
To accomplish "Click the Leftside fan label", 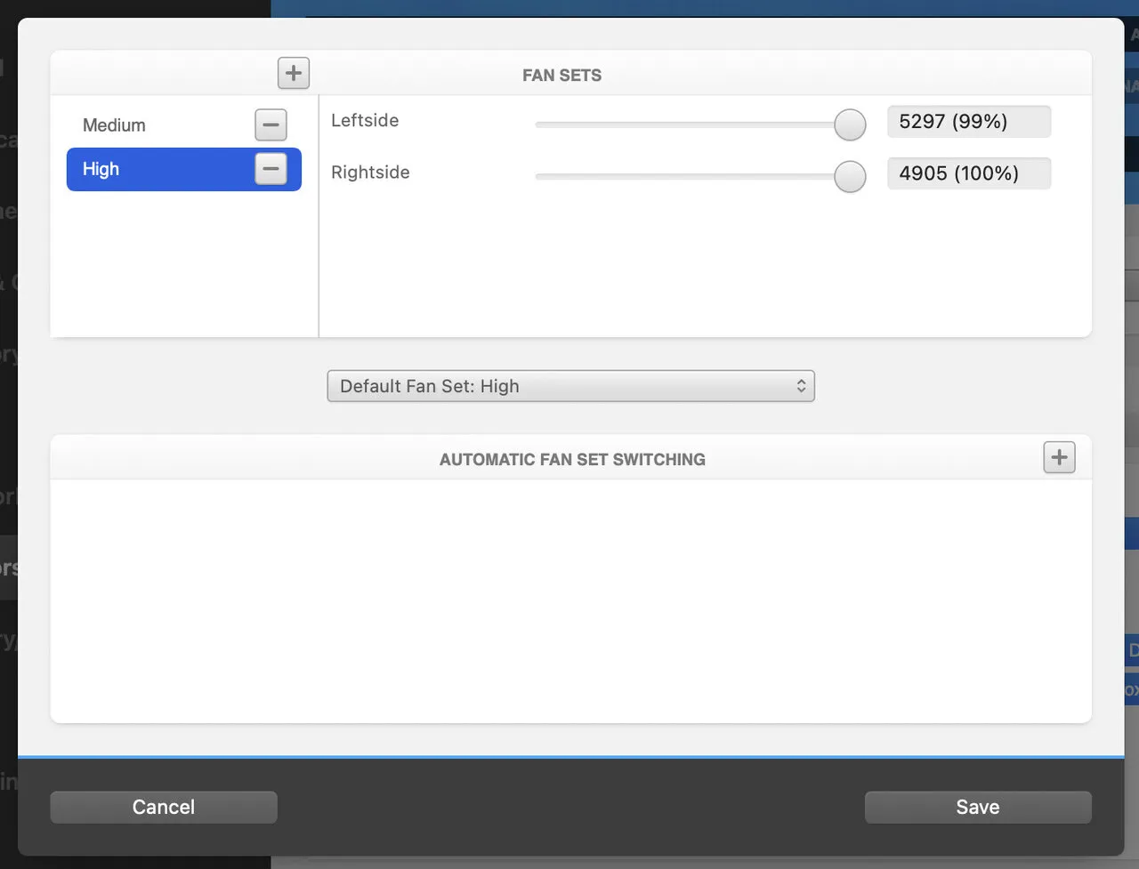I will point(365,121).
